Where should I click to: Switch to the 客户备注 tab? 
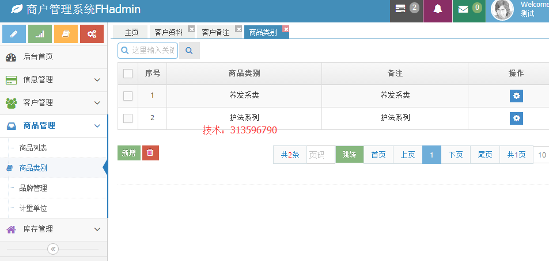tap(215, 33)
